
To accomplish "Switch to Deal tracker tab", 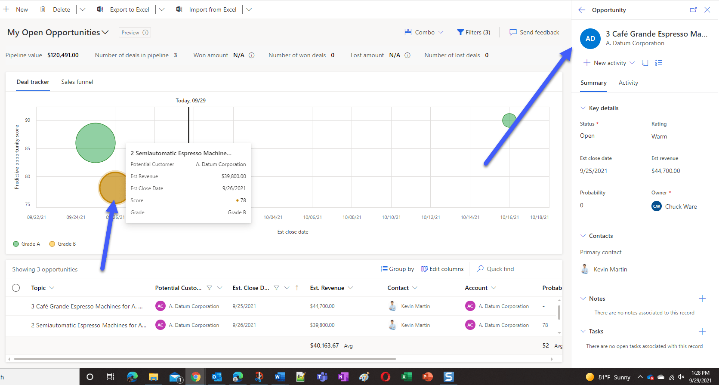I will coord(33,82).
